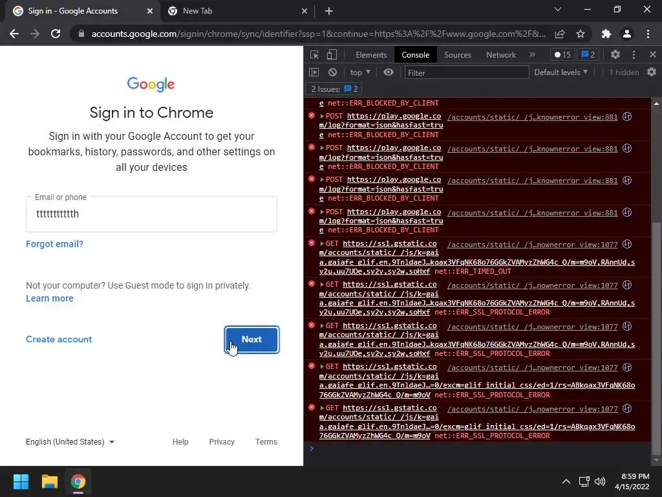Open the nownerror view:1077 link in ERR_TIMED_OUT row
662x497 pixels.
533,245
